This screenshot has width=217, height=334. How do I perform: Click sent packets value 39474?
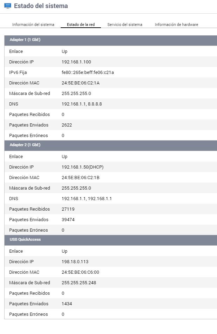pyautogui.click(x=68, y=220)
